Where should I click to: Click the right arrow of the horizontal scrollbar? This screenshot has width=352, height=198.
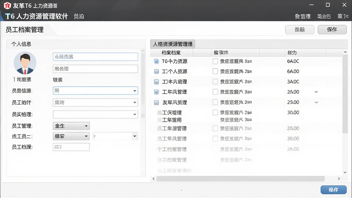pos(339,179)
